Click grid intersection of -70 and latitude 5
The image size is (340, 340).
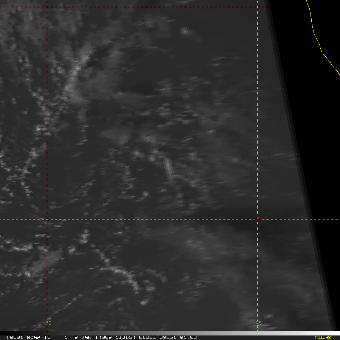tap(47, 219)
